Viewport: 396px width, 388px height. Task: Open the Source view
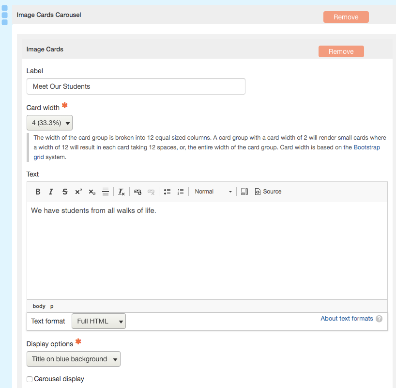coord(268,191)
